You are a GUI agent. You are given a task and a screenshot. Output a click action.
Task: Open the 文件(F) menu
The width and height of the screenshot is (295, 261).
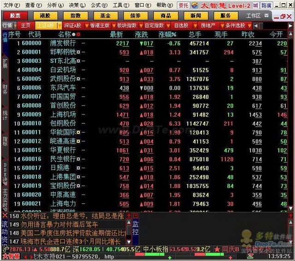click(12, 5)
